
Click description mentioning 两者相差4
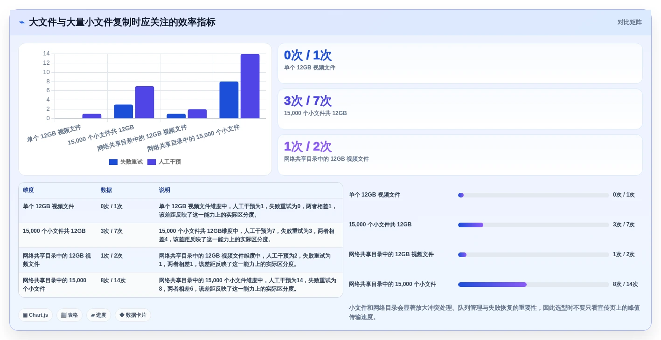pyautogui.click(x=248, y=235)
